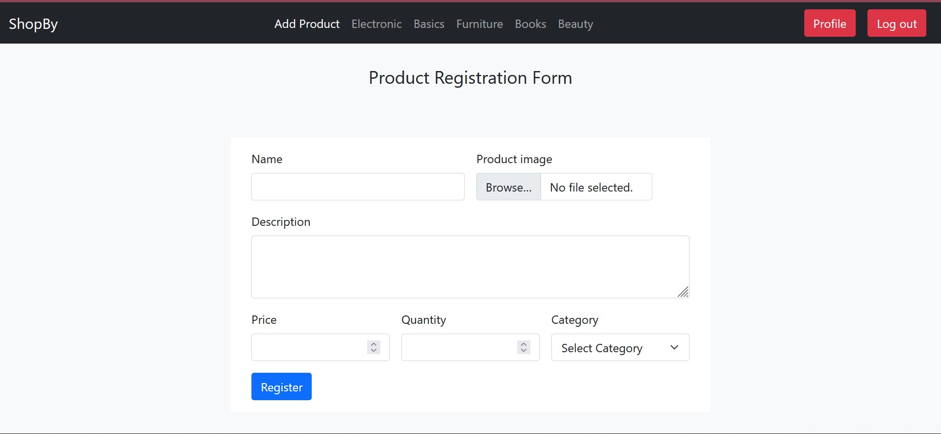The image size is (941, 434).
Task: Click Browse to choose product image
Action: click(509, 187)
